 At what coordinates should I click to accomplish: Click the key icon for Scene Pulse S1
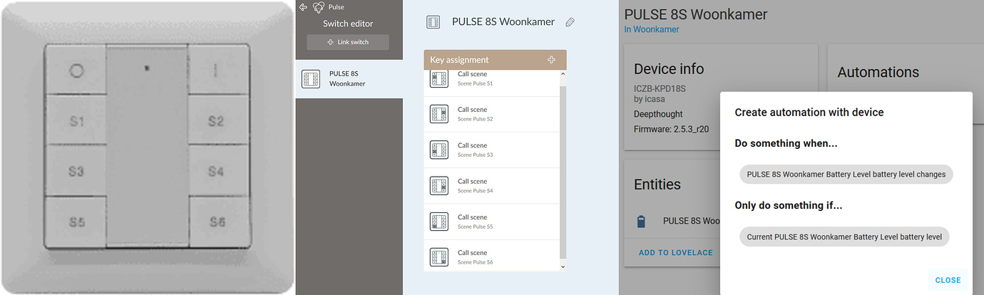pos(439,78)
